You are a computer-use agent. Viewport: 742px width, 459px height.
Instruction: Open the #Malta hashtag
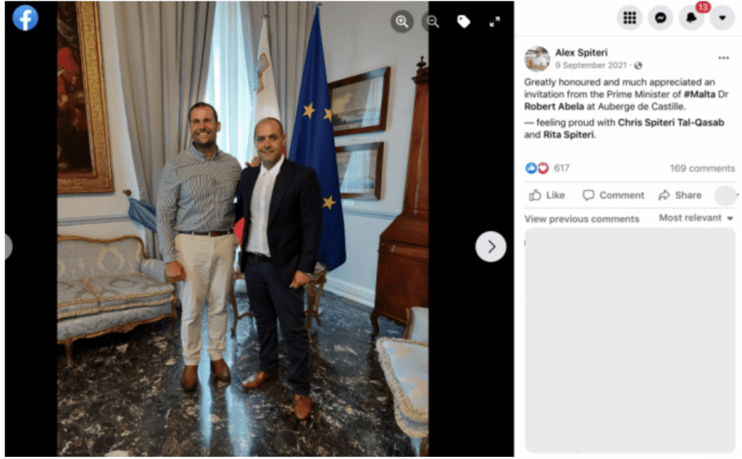click(699, 94)
